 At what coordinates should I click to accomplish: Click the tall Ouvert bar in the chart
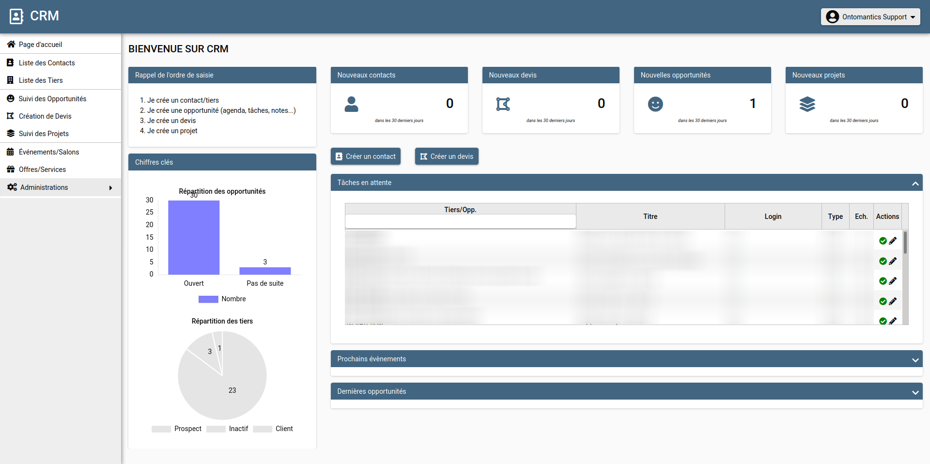coord(194,237)
